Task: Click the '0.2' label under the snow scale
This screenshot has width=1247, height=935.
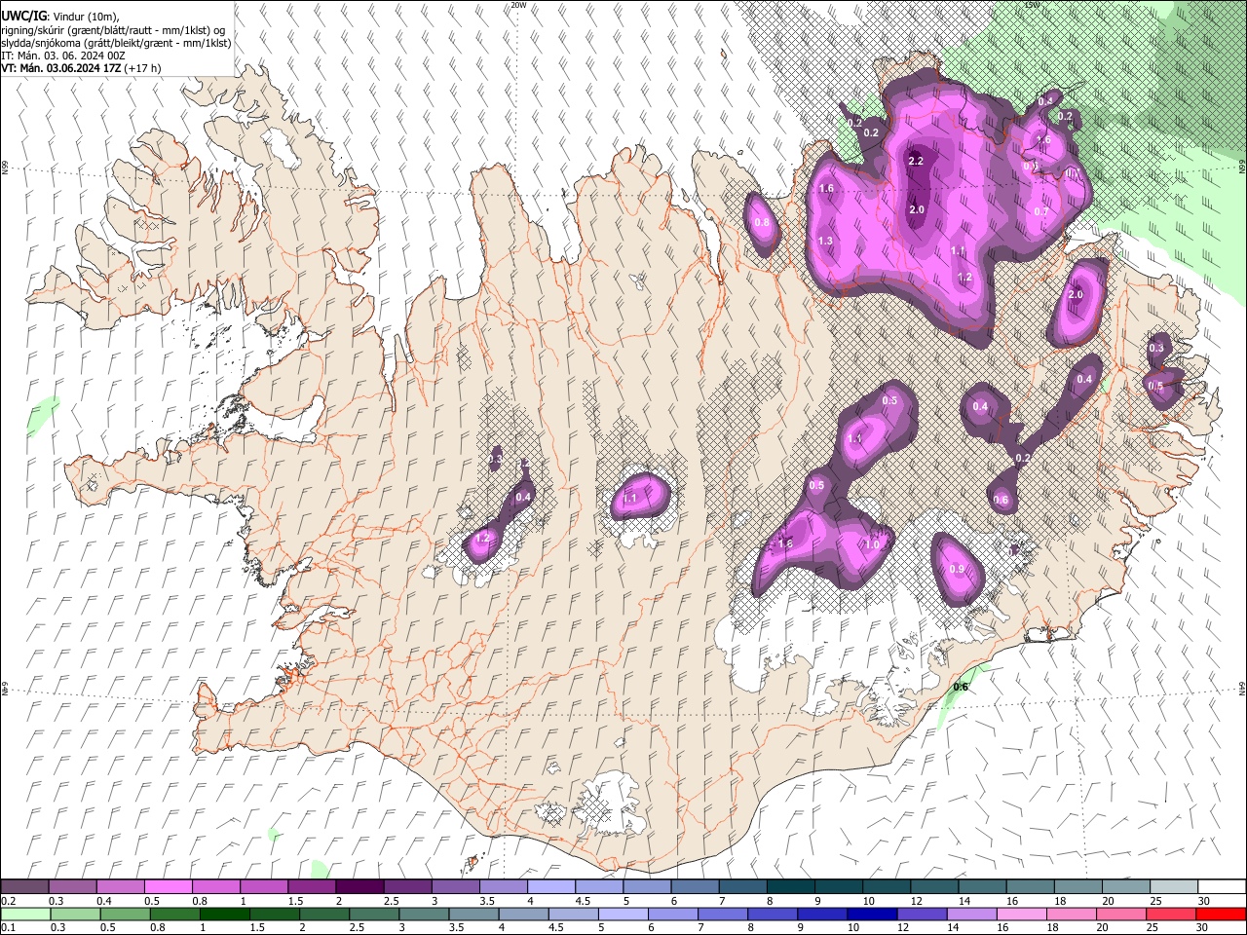Action: click(x=8, y=901)
